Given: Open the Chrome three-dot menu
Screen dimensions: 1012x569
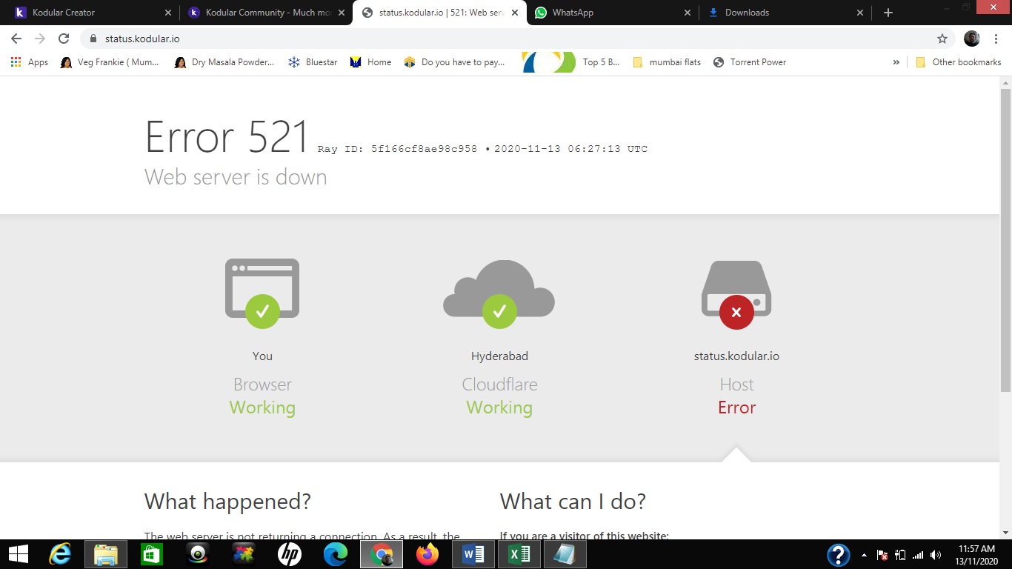Looking at the screenshot, I should point(996,39).
